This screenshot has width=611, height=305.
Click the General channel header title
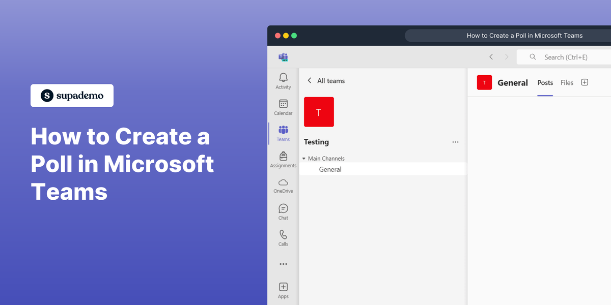(x=513, y=83)
